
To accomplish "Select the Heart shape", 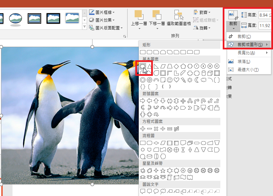I will [x=176, y=80].
